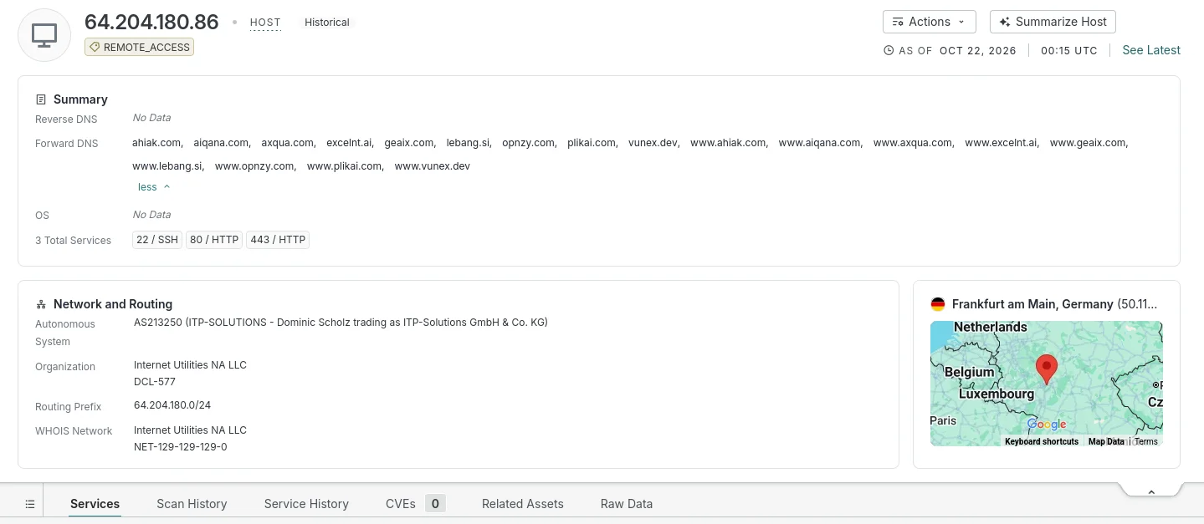Click the 64.204.180.0/24 routing prefix
This screenshot has width=1204, height=524.
click(x=172, y=405)
